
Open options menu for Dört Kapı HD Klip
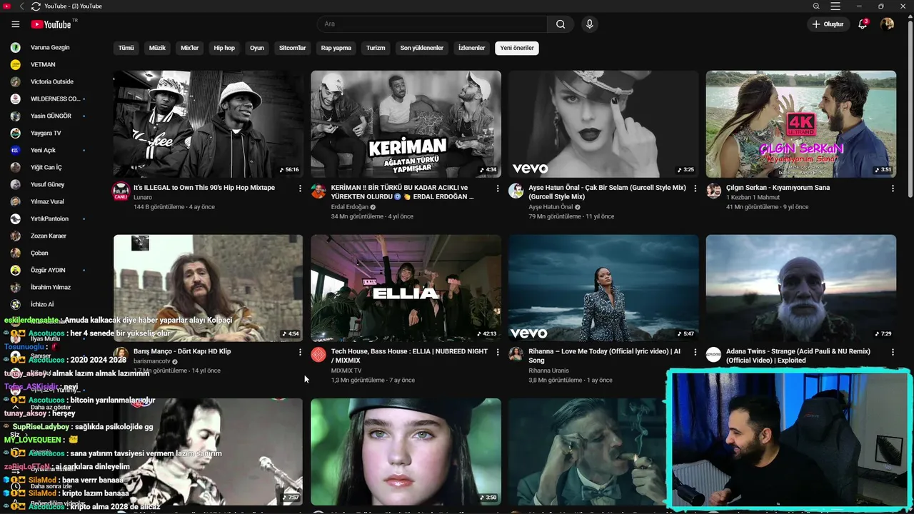[x=300, y=352]
